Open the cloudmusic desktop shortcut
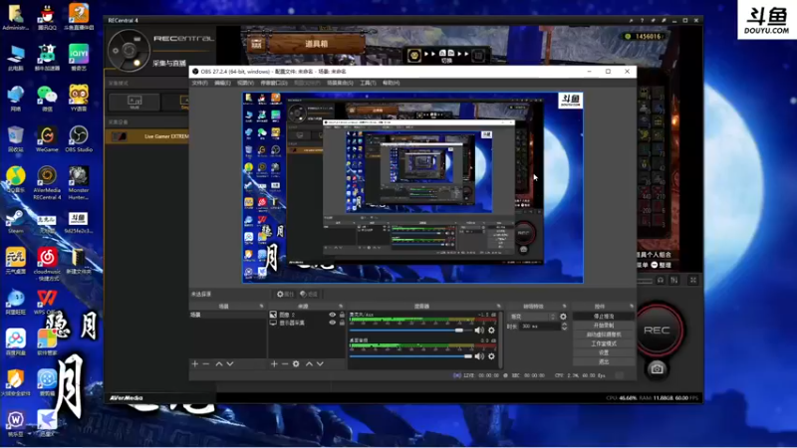797x448 pixels. pyautogui.click(x=47, y=264)
